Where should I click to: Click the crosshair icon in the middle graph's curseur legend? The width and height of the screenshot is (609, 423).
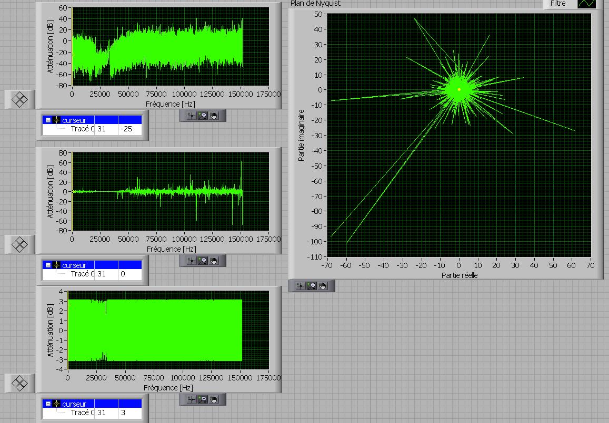click(x=57, y=265)
